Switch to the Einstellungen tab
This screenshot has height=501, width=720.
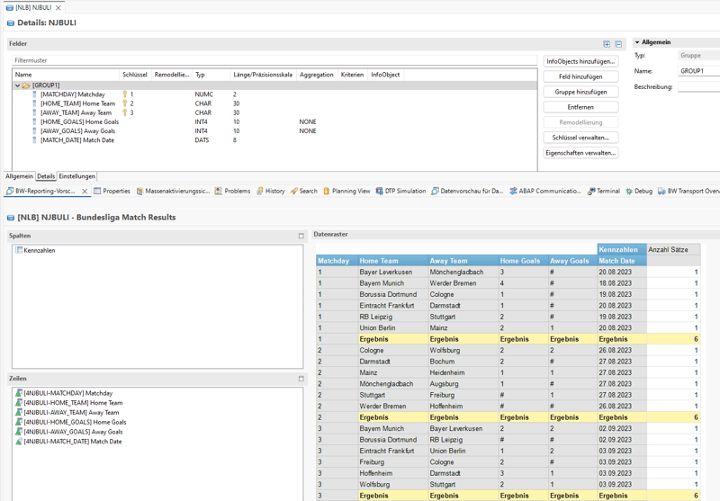tap(77, 176)
